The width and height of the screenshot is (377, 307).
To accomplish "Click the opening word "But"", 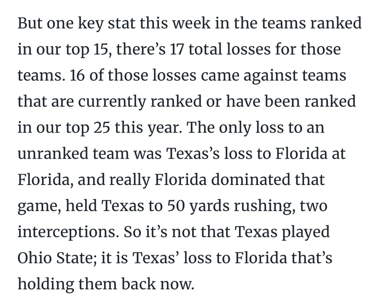I will pyautogui.click(x=29, y=24).
